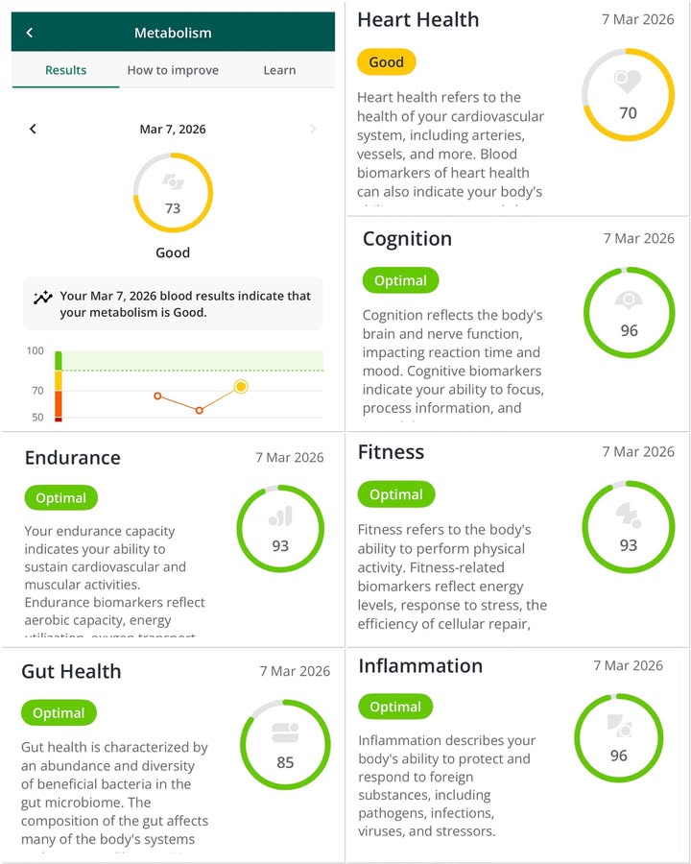Click the sparkle trend insight icon
This screenshot has height=864, width=691.
click(42, 298)
